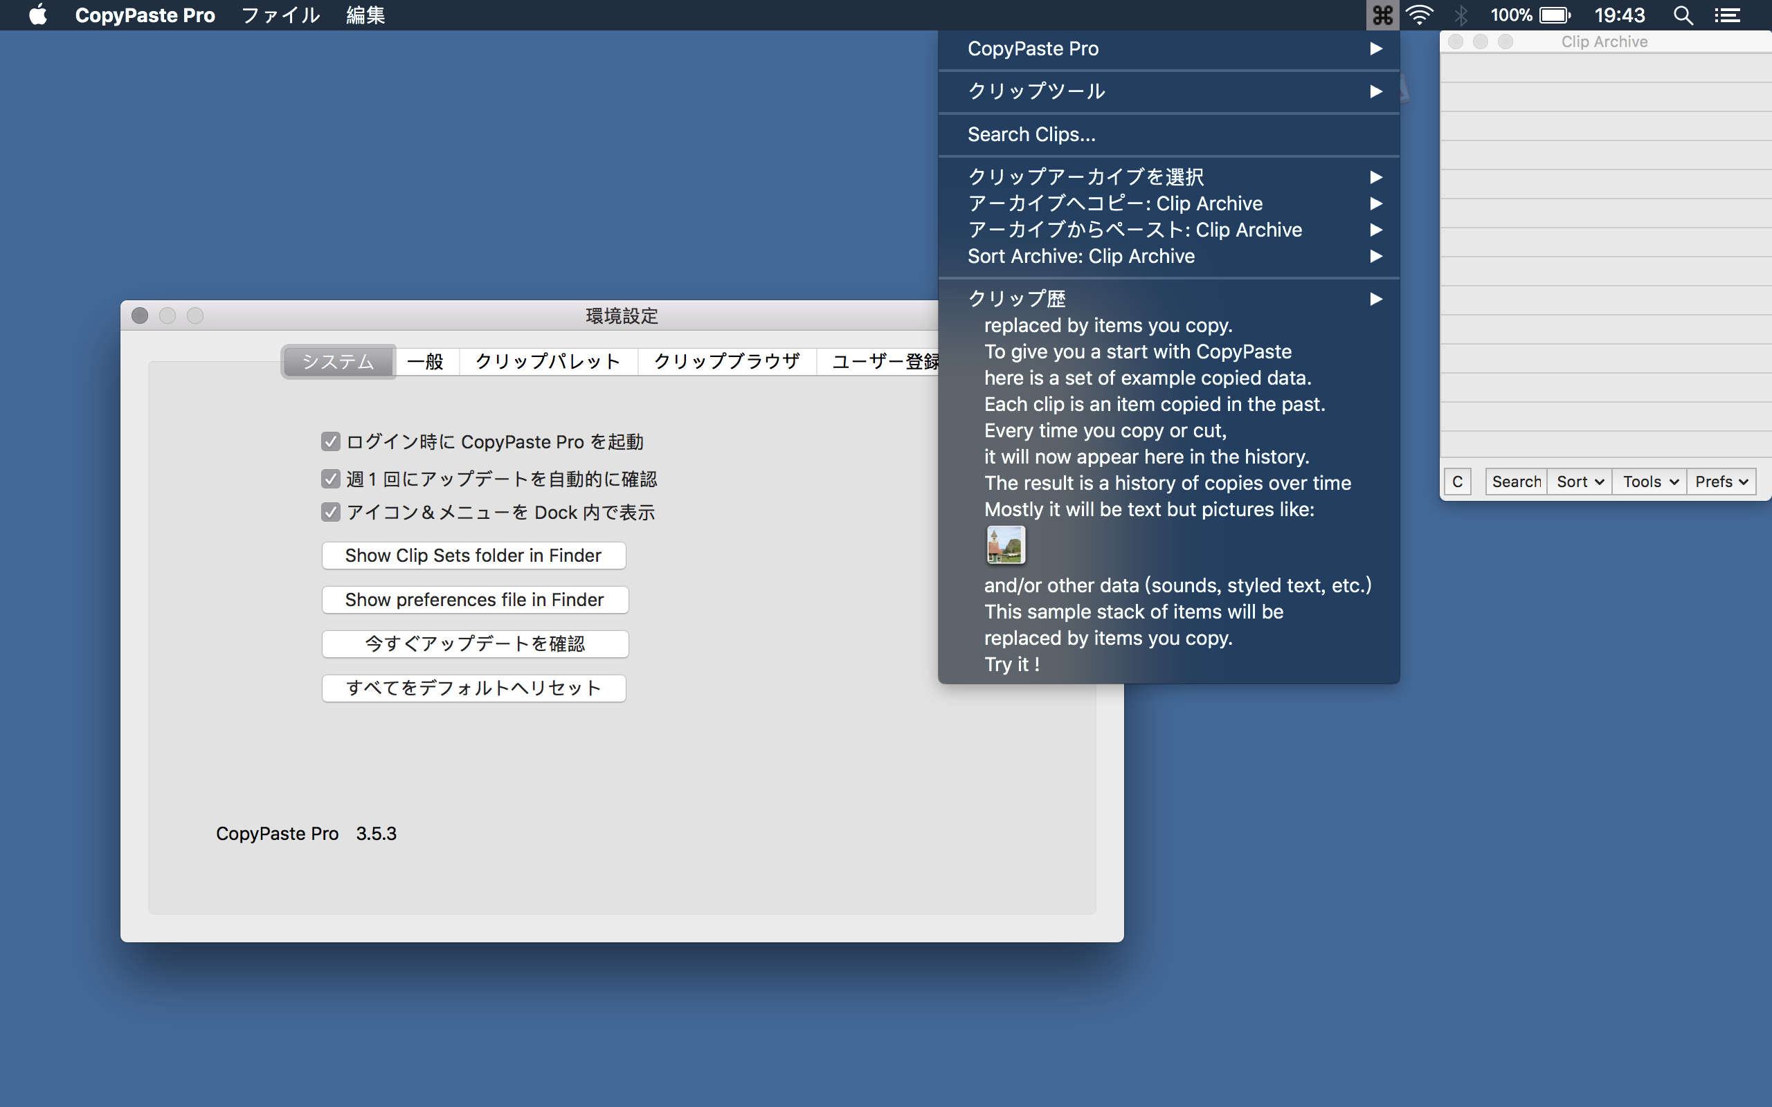Click the battery status icon
Viewport: 1772px width, 1107px height.
coord(1555,15)
